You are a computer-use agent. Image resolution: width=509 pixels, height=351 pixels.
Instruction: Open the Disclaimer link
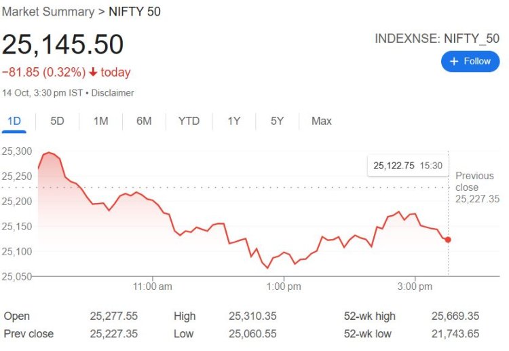(x=113, y=93)
